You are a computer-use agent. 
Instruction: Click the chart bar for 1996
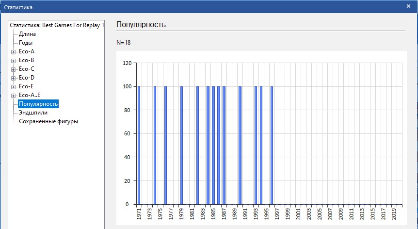272,145
